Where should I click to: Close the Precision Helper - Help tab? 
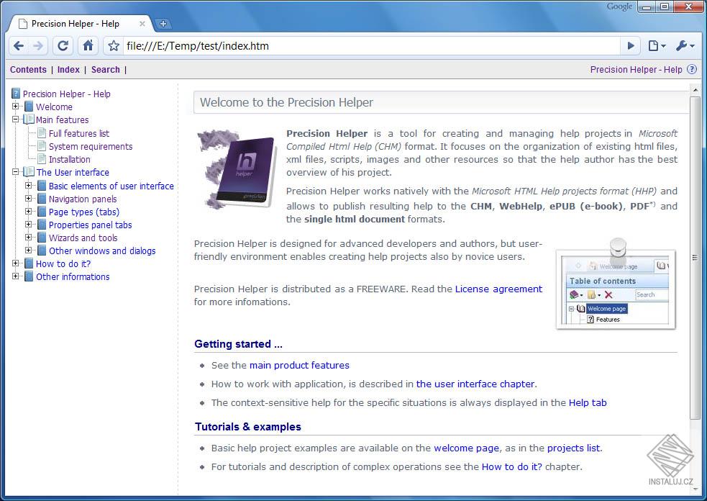pyautogui.click(x=142, y=24)
